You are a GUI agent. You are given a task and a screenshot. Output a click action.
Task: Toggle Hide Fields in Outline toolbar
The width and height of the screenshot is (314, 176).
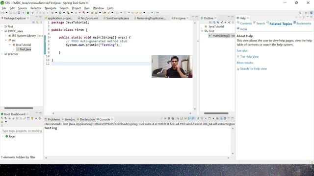(x=218, y=22)
